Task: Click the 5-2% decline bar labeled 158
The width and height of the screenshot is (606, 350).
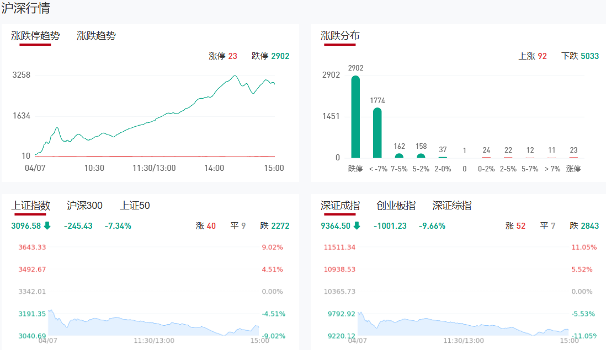Action: tap(421, 155)
